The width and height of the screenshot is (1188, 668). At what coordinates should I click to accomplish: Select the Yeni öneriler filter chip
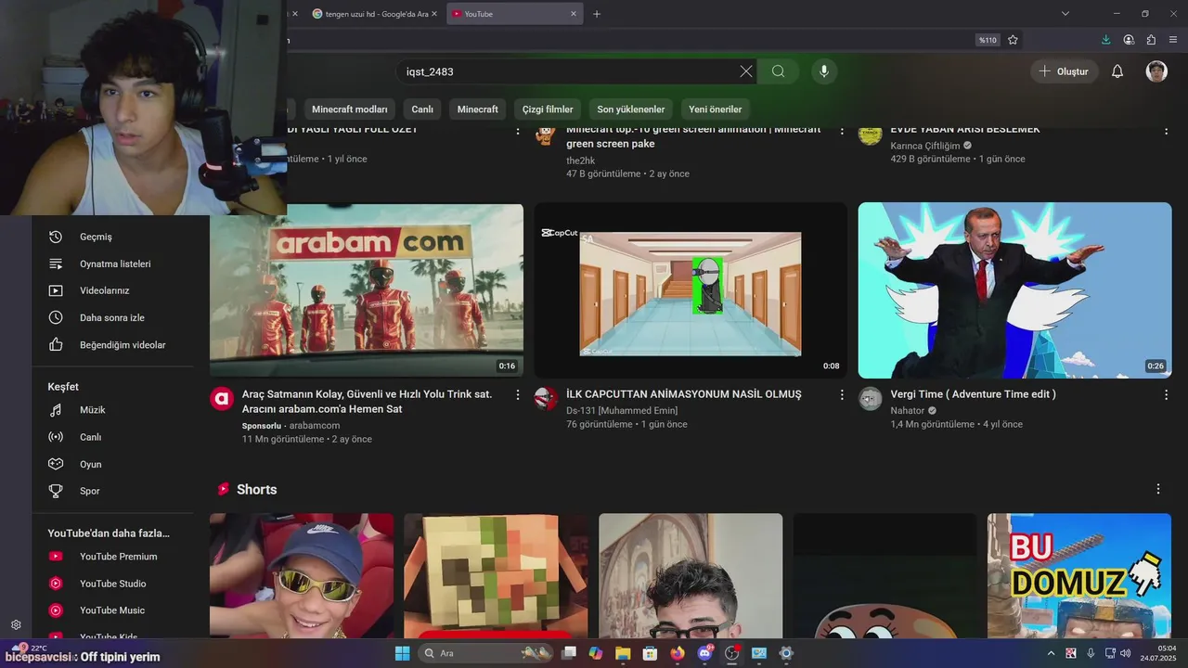click(x=716, y=109)
